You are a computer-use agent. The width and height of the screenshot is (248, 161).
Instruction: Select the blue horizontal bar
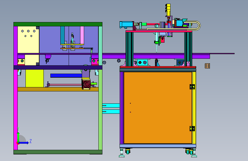tap(66, 76)
